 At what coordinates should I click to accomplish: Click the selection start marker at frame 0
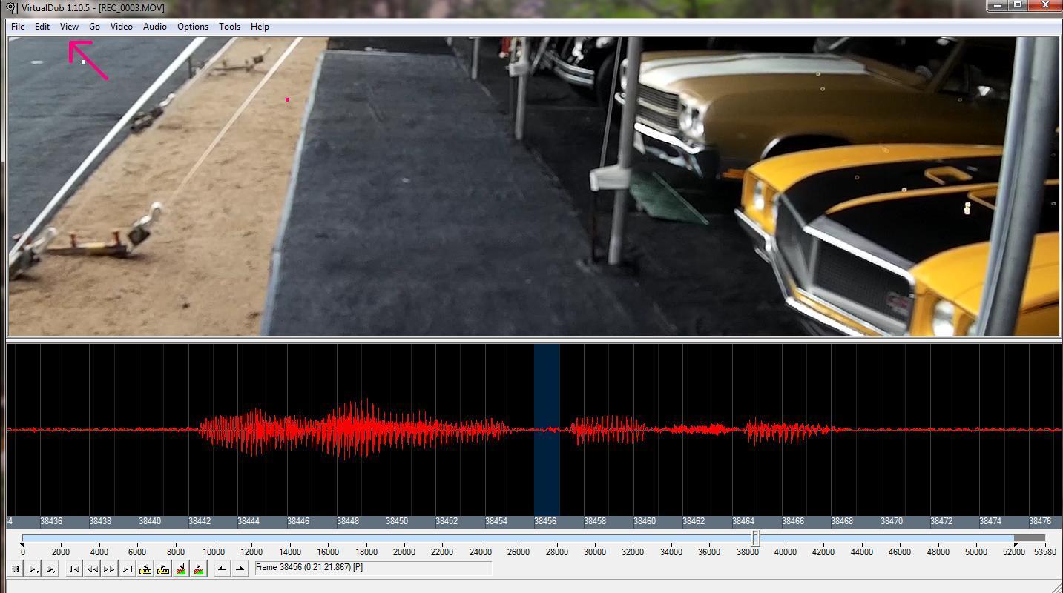tap(22, 545)
